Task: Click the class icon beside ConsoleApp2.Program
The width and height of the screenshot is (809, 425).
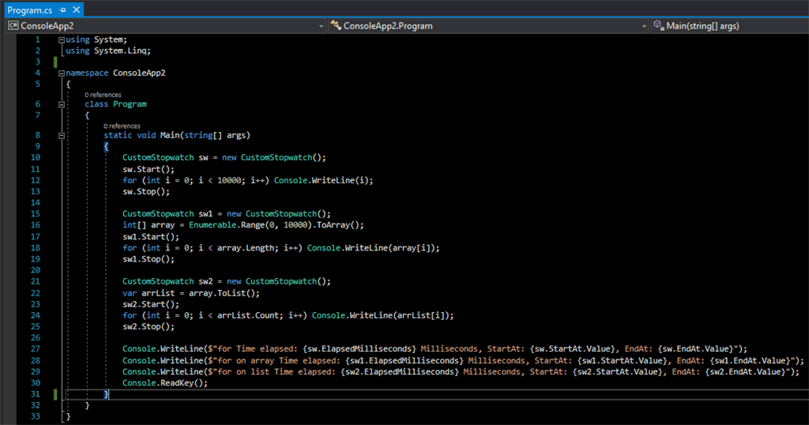Action: pos(336,25)
